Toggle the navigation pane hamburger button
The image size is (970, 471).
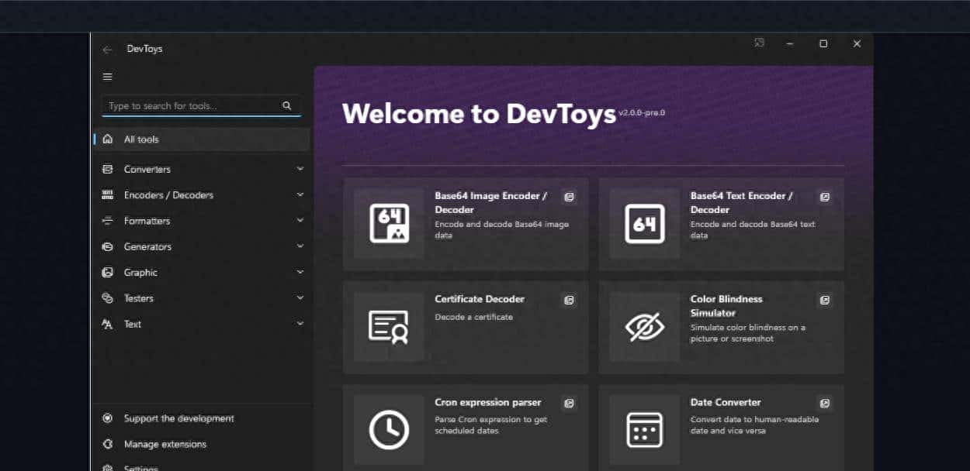107,77
